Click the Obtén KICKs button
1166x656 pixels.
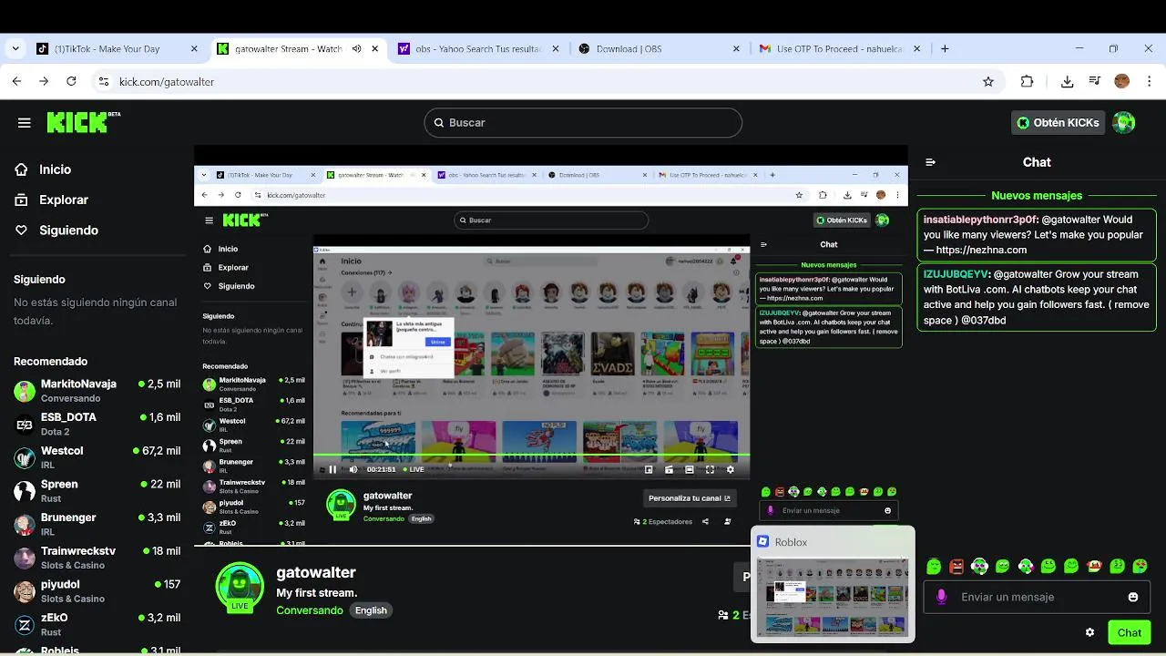1058,123
